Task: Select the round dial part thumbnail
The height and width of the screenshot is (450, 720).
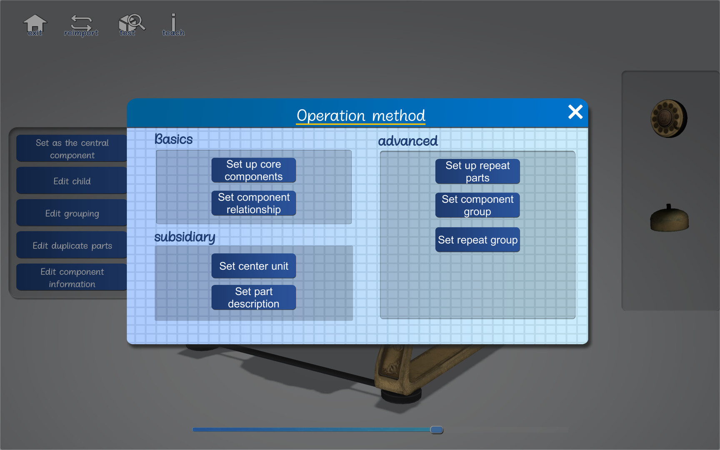Action: pyautogui.click(x=669, y=118)
